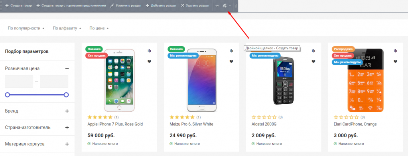Grab the toolbar drag handle dots

coord(235,6)
